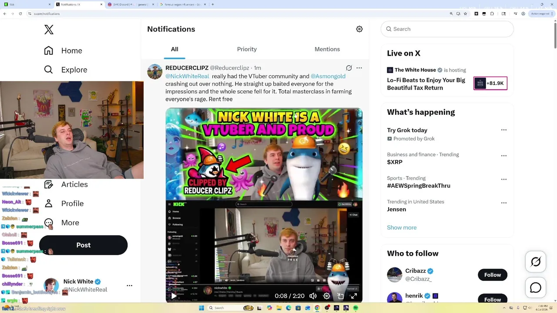Open options for #AEWSpringBreakThru trend
Screen dimensions: 557x313
point(504,179)
